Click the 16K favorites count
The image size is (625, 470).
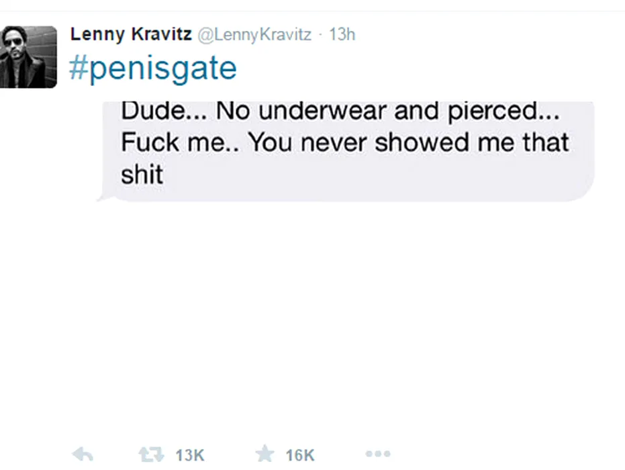point(300,455)
